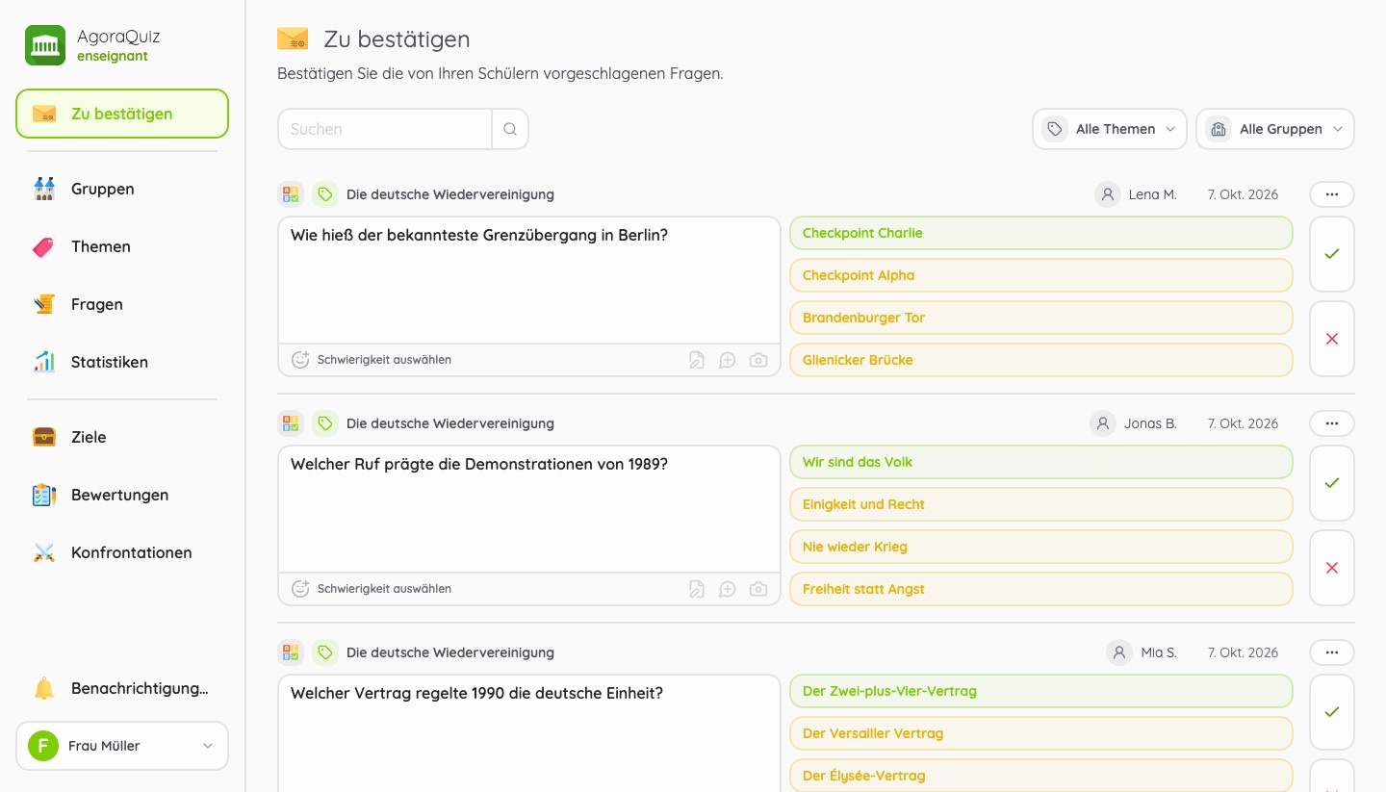Click camera icon on 1989 Demonstrationen question
Screen dimensions: 1386x792
pyautogui.click(x=758, y=589)
